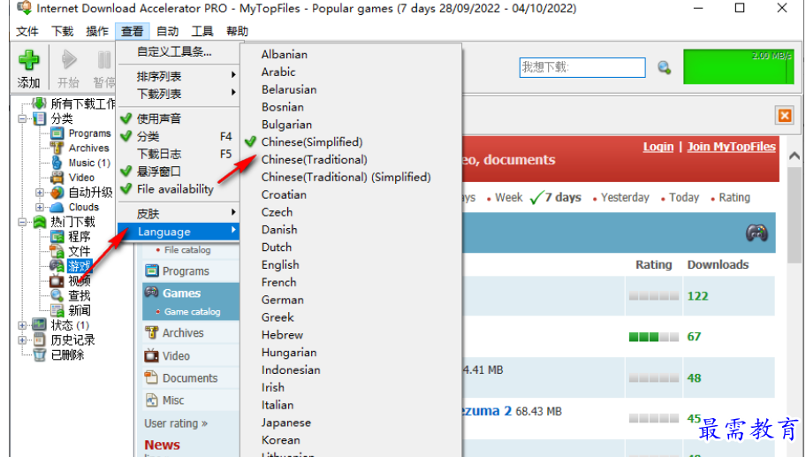The height and width of the screenshot is (457, 806).
Task: Click the Misc icon in web sidebar
Action: tap(152, 400)
